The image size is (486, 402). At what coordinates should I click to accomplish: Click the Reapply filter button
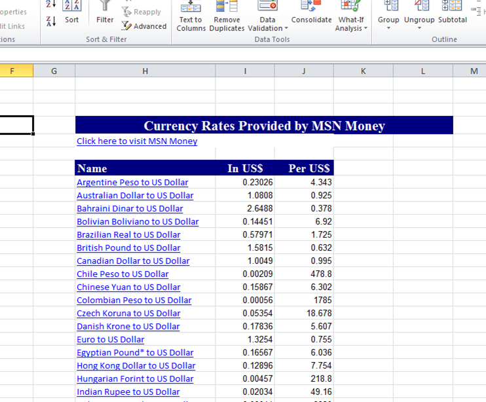click(x=141, y=12)
